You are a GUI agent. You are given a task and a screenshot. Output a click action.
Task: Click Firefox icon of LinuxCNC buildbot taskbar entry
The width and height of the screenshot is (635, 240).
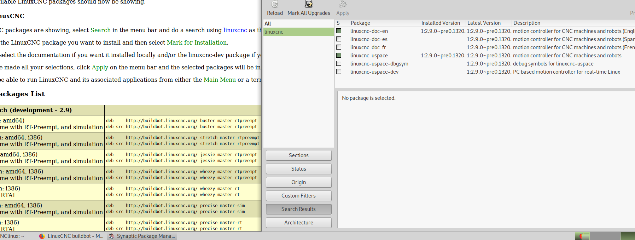[42, 236]
